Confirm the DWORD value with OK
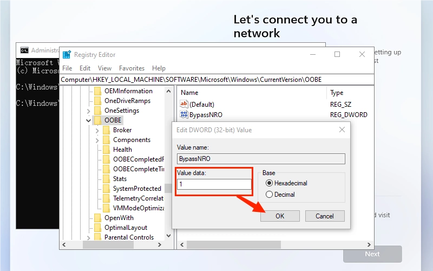Image resolution: width=433 pixels, height=271 pixels. tap(280, 216)
